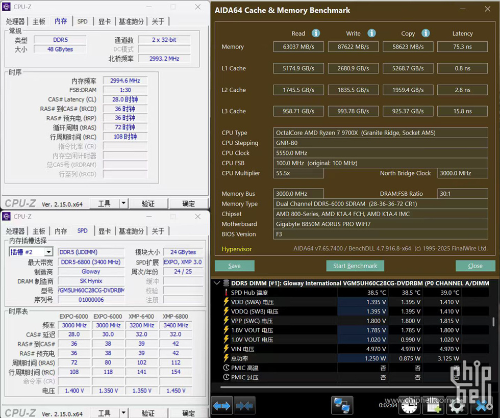This screenshot has width=500, height=418.
Task: Open the 工具 dropdown arrow in upper CPU-Z window
Action: (123, 203)
